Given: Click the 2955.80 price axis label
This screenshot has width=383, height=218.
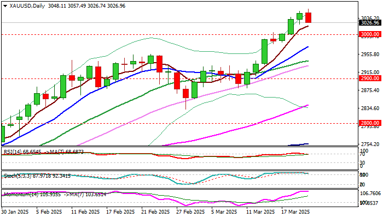Looking at the screenshot, I should [x=370, y=55].
